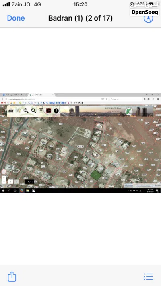Open the Markup pen tool

[148, 18]
